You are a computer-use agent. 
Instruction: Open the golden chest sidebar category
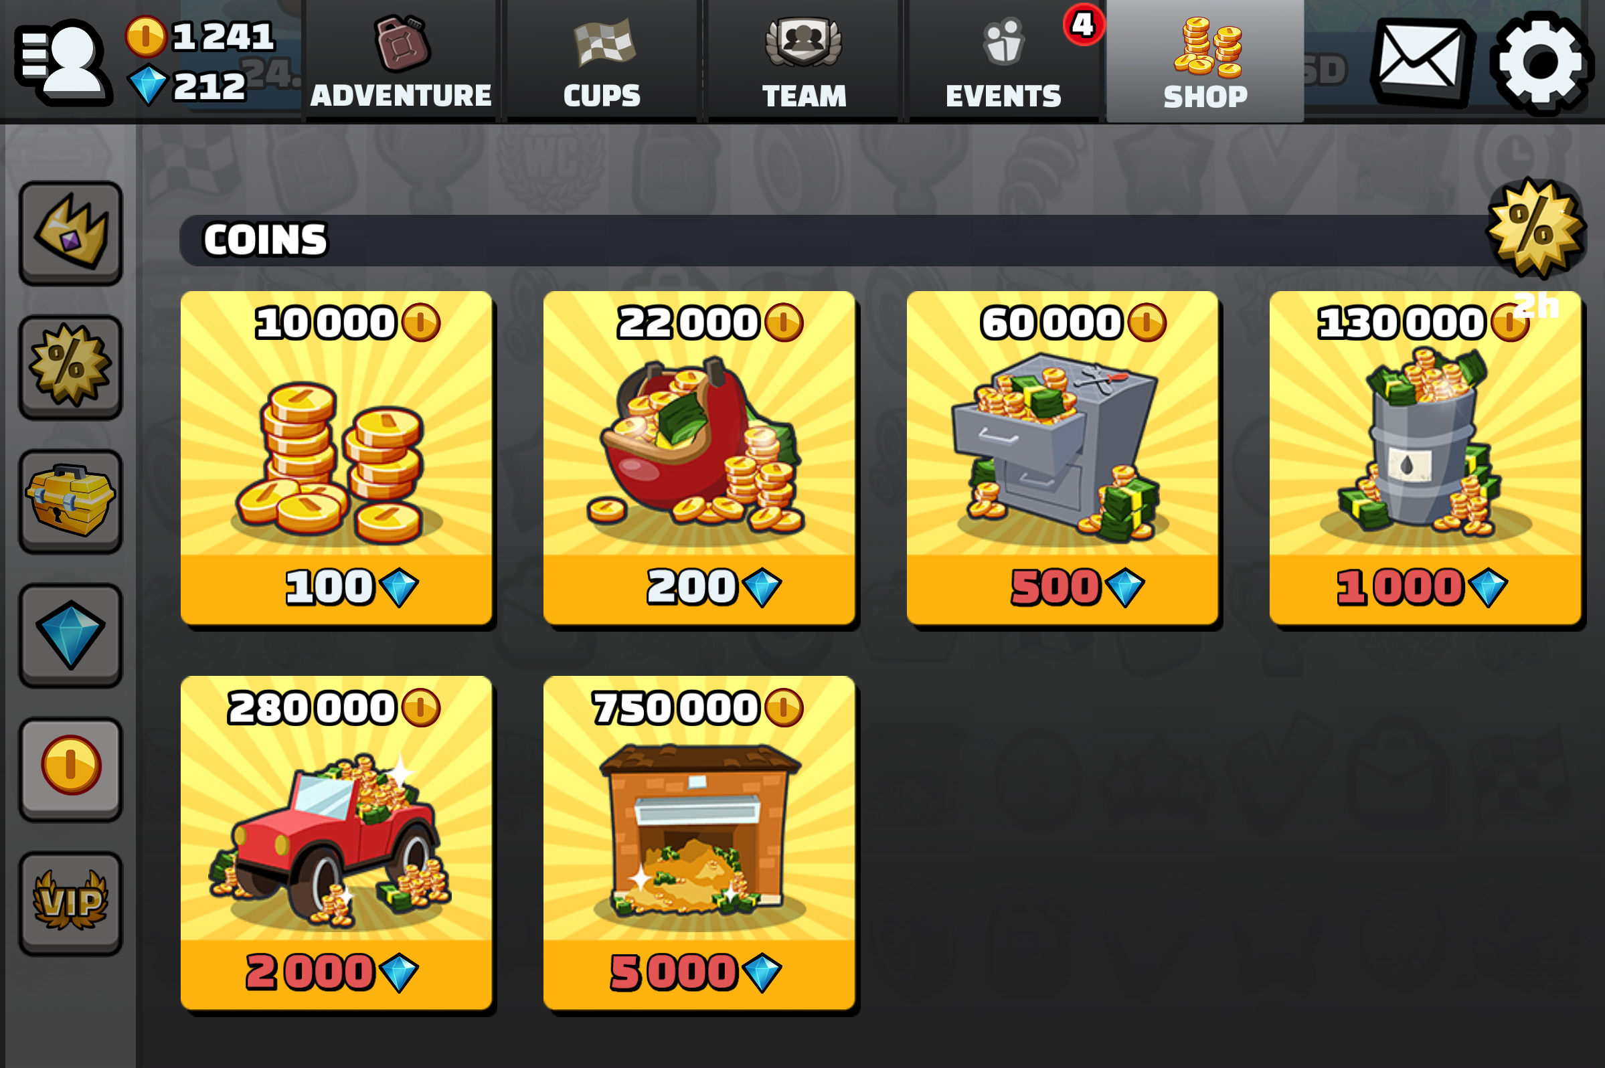(x=71, y=501)
